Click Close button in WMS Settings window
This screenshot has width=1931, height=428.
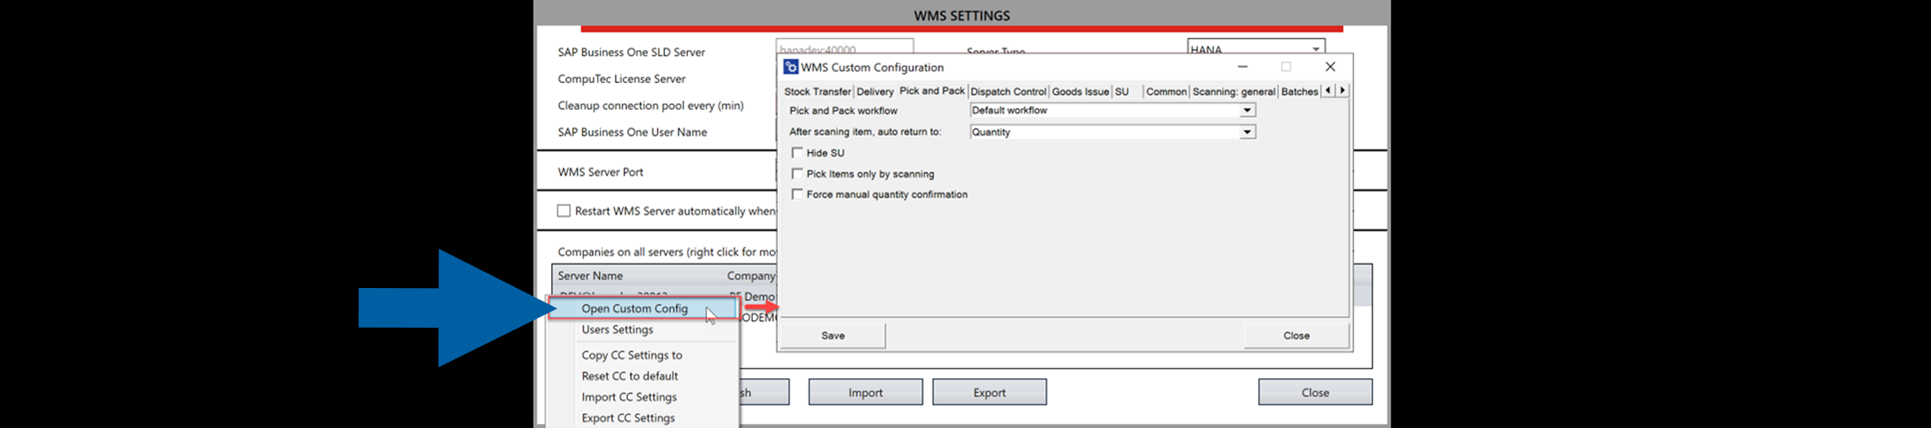tap(1315, 392)
